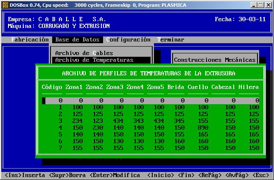Click the Hilera column header

(249, 87)
